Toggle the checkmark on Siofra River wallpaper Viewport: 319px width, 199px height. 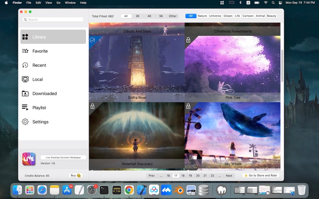pyautogui.click(x=92, y=40)
